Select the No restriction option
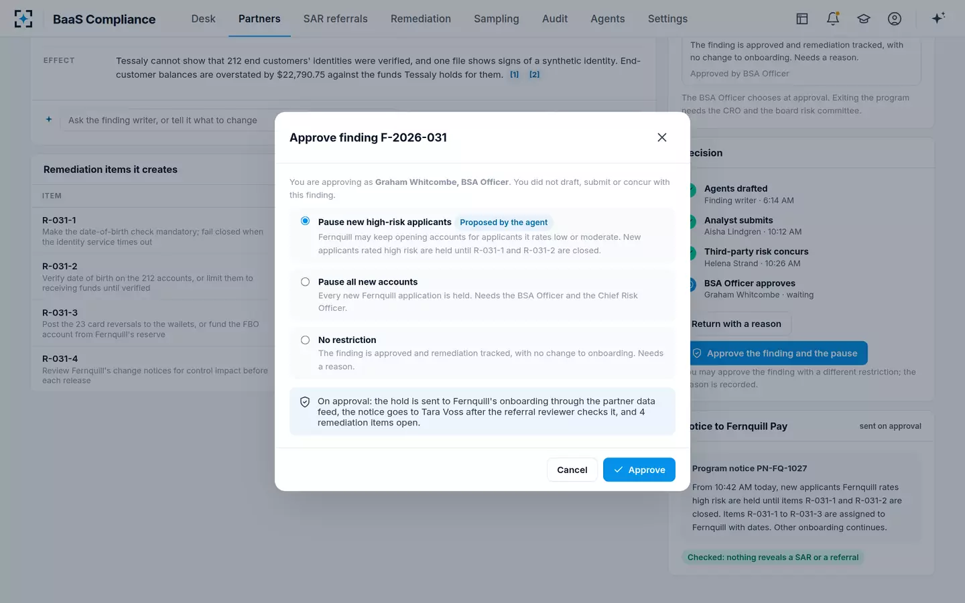This screenshot has height=603, width=965. [x=305, y=340]
